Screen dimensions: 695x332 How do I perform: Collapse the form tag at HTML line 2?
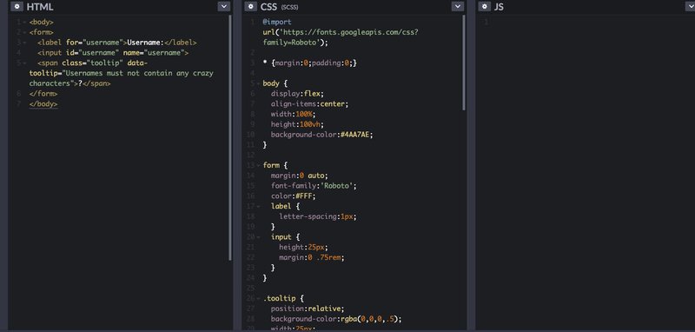(x=24, y=32)
